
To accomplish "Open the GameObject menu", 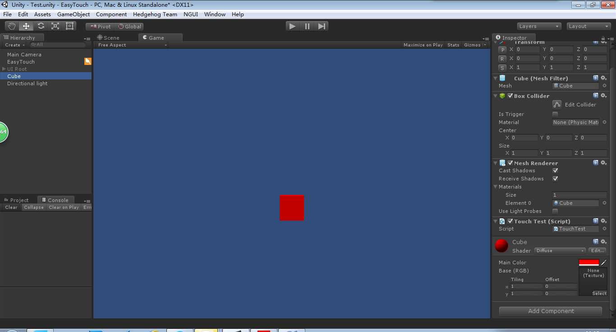I will 74,14.
